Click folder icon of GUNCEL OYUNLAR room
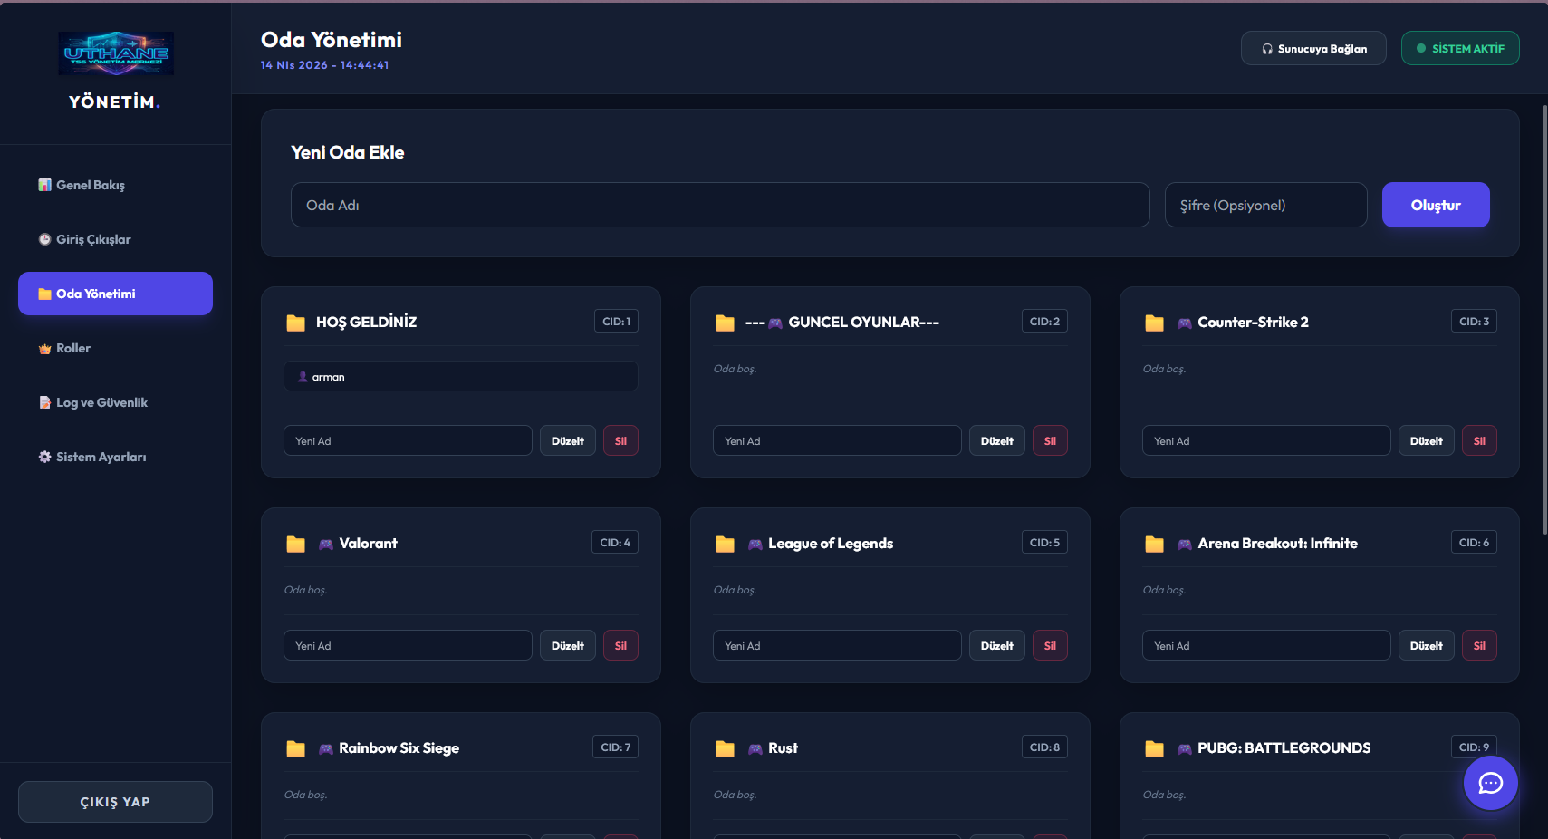 click(x=726, y=323)
